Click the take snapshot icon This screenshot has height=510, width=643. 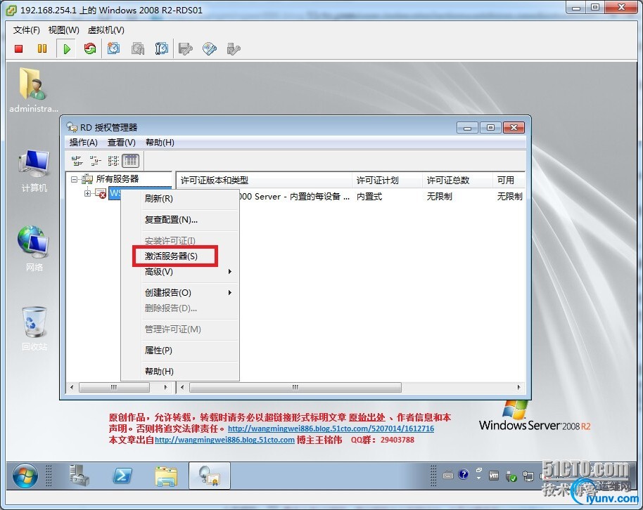113,48
